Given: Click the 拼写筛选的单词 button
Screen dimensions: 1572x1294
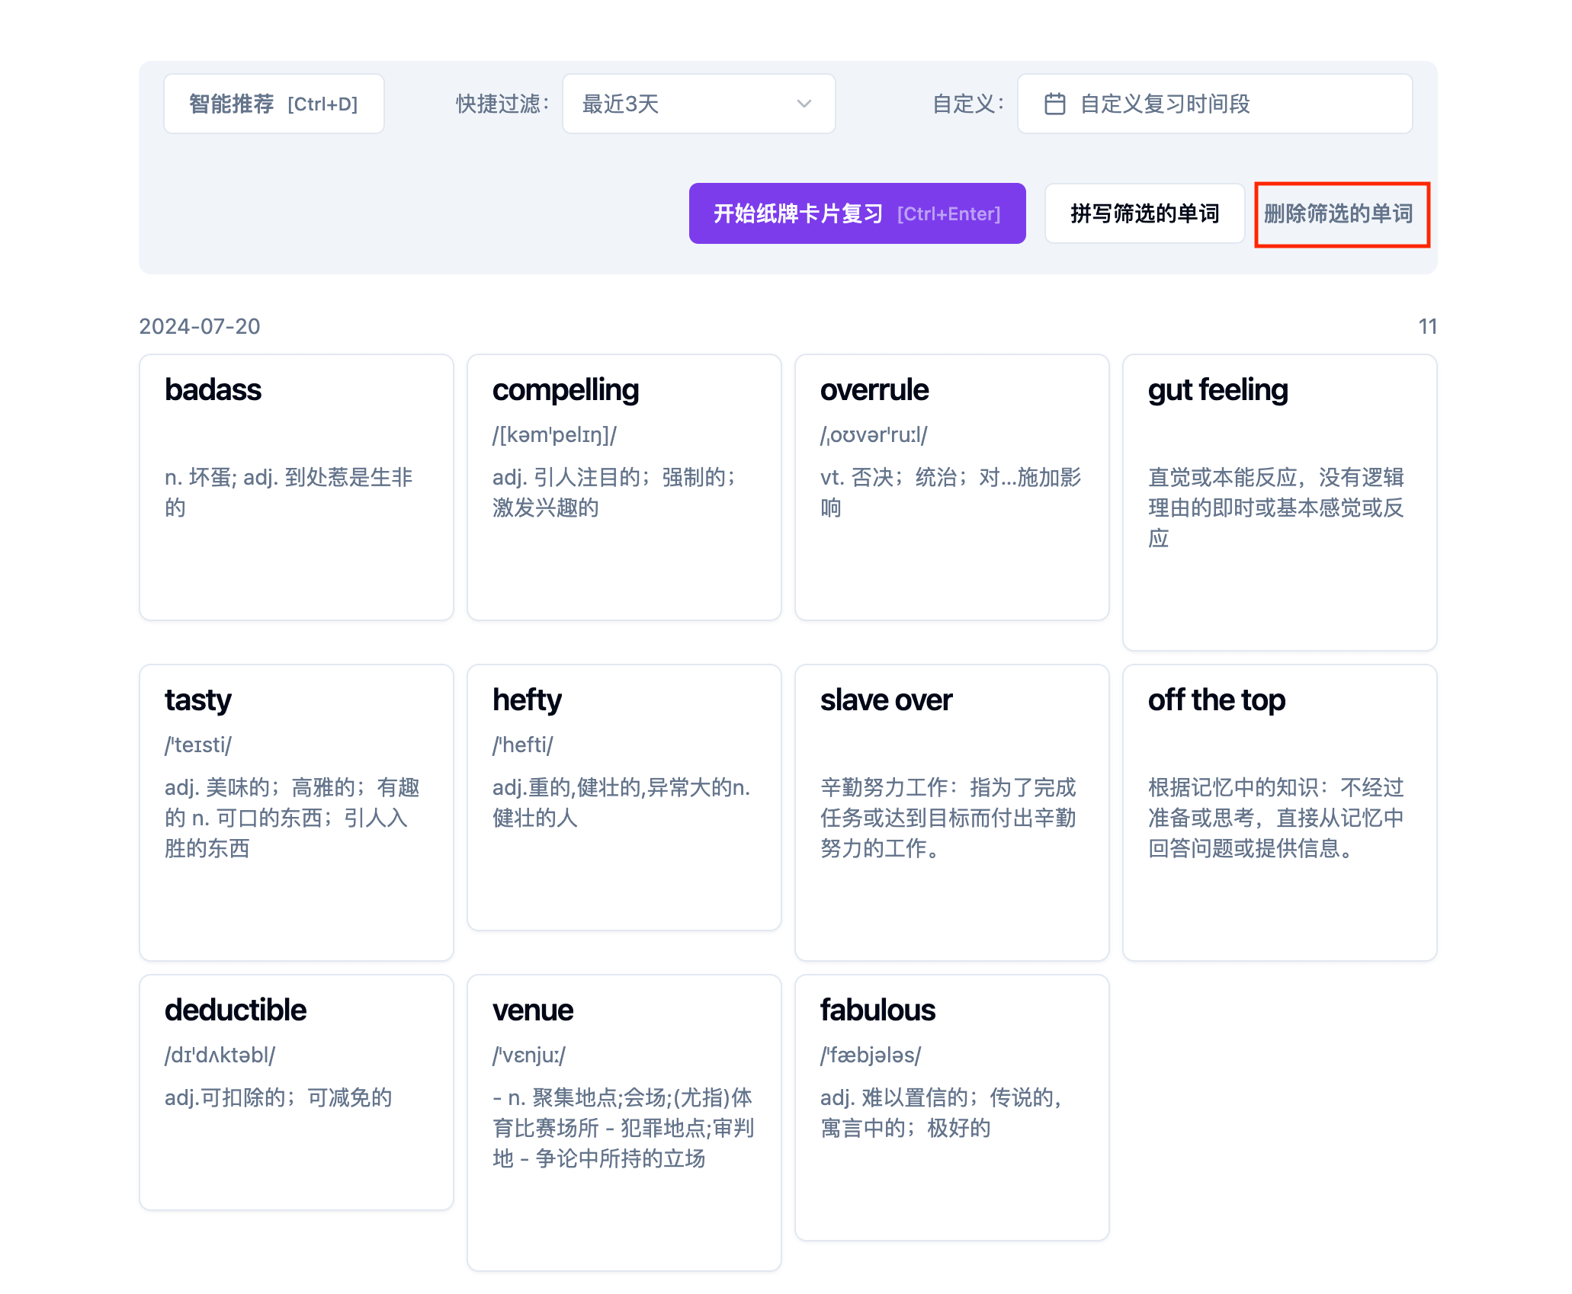Looking at the screenshot, I should pos(1144,213).
